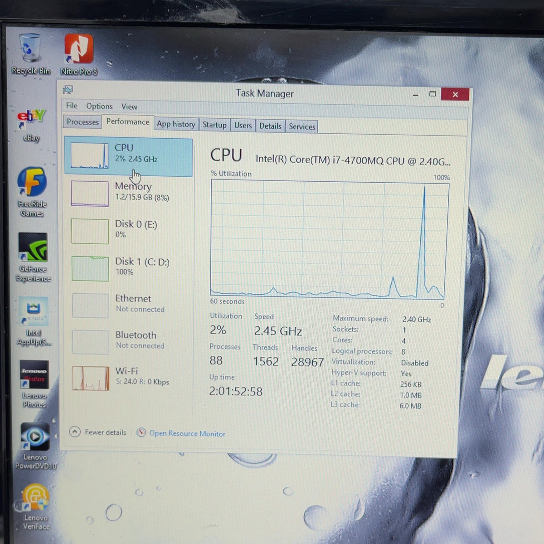This screenshot has width=544, height=544.
Task: Collapse Task Manager with Fewer details
Action: click(x=98, y=432)
